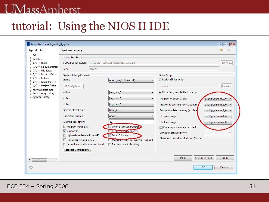Screen dimensions: 269x202
Task: Open the stdout device dropdown
Action: [x=131, y=92]
